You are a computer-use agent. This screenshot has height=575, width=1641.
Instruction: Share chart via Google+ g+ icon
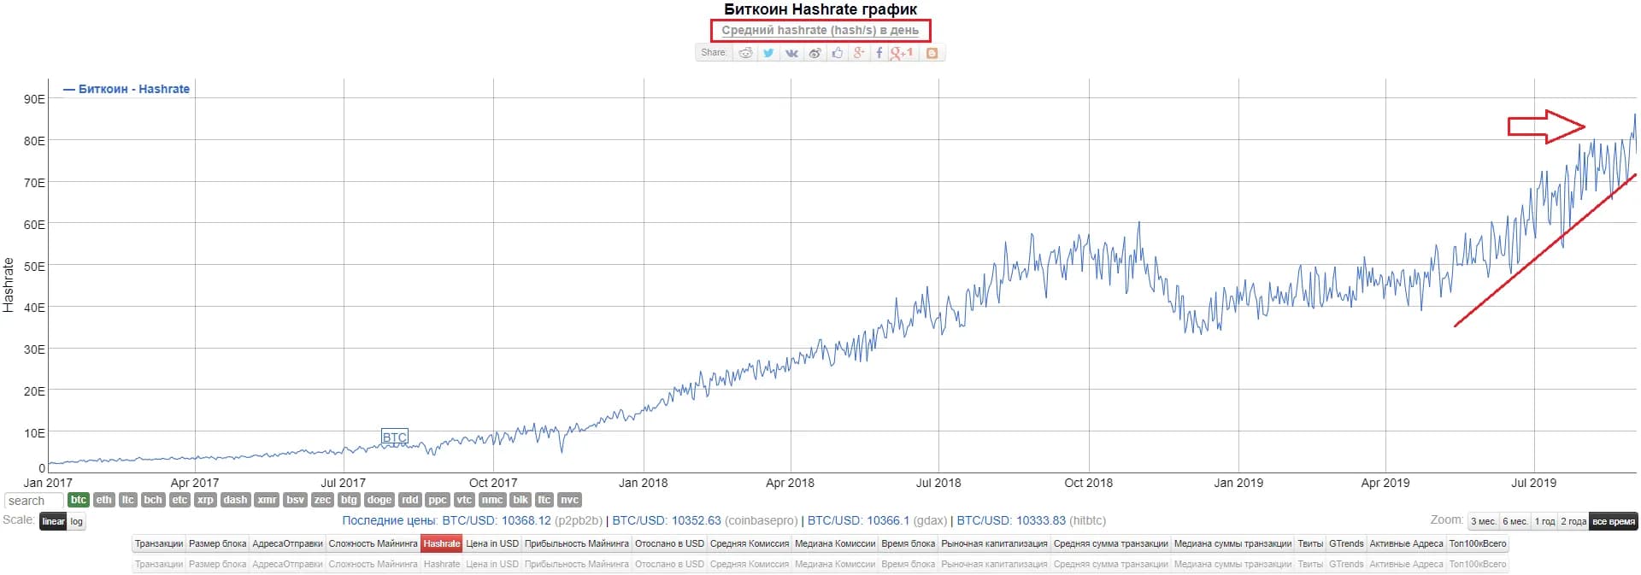click(859, 53)
